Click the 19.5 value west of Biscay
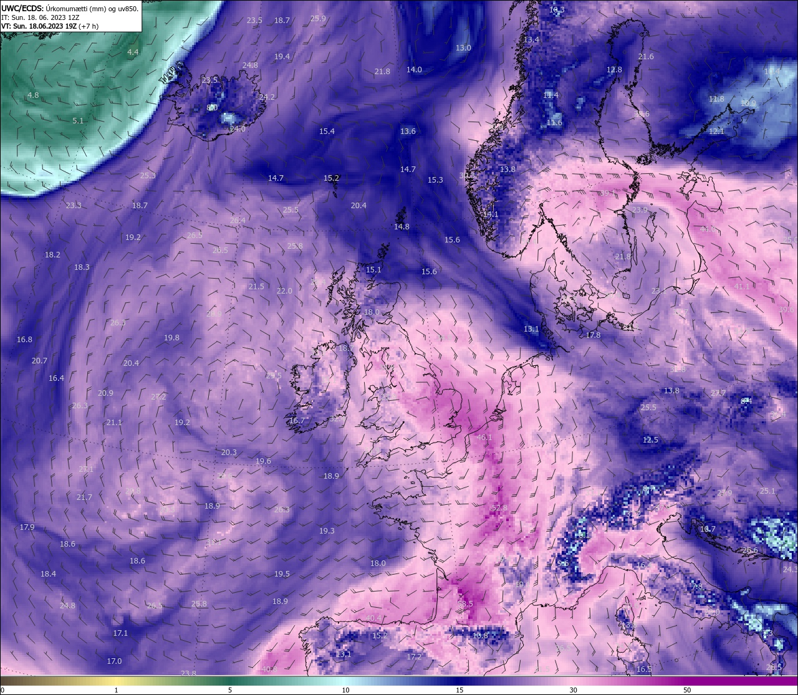Image resolution: width=798 pixels, height=695 pixels. click(282, 574)
